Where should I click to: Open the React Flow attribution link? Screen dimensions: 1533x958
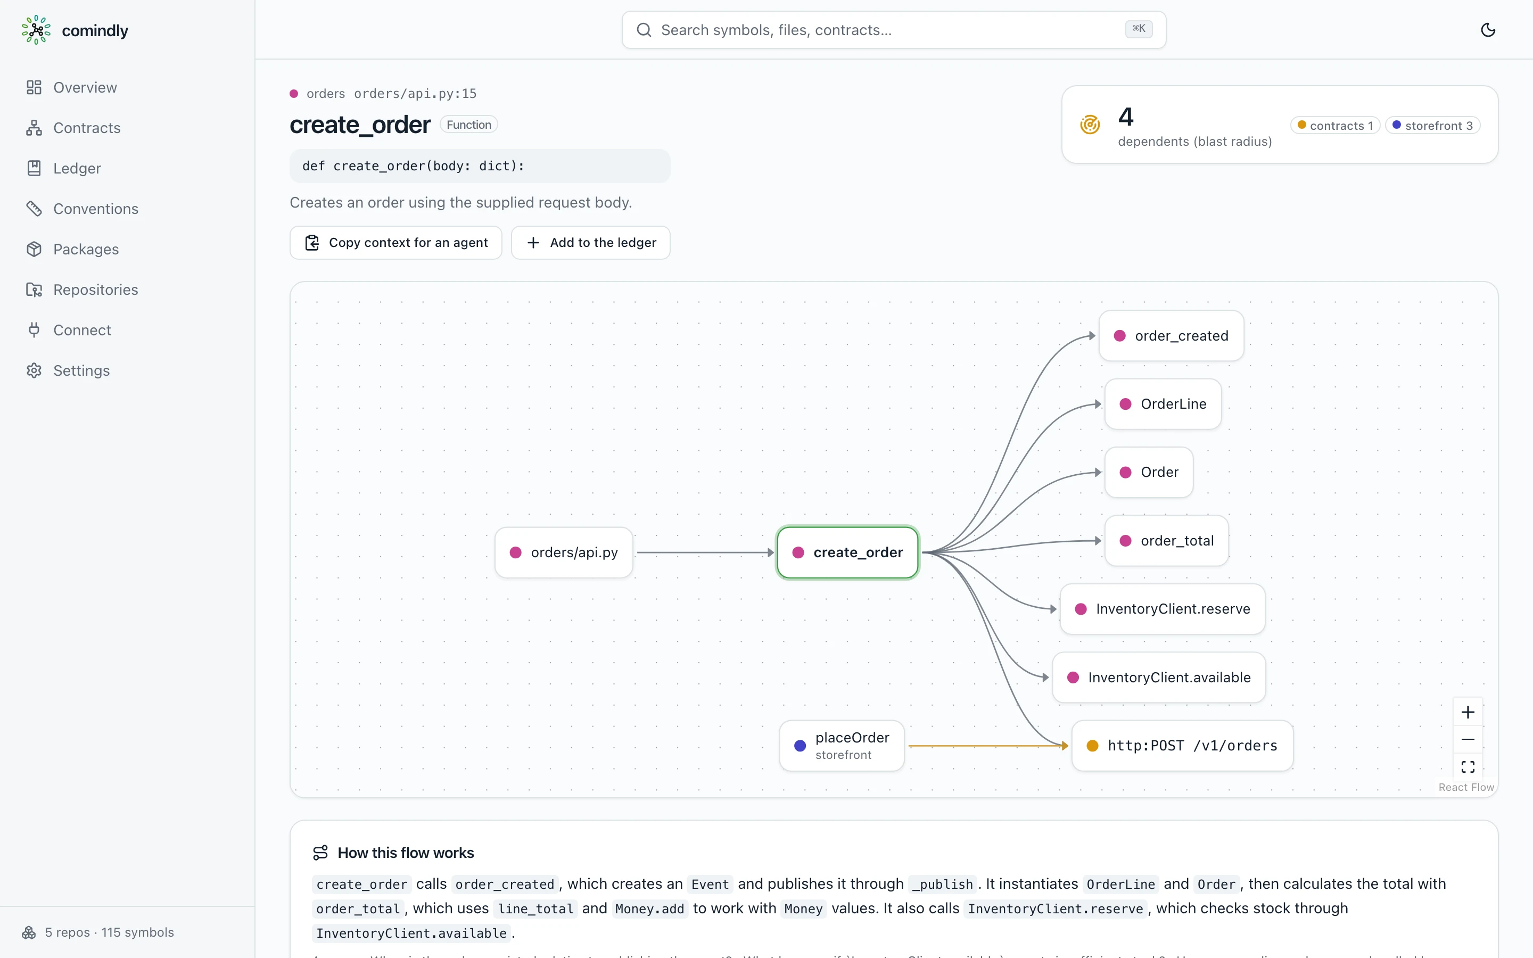click(x=1466, y=787)
